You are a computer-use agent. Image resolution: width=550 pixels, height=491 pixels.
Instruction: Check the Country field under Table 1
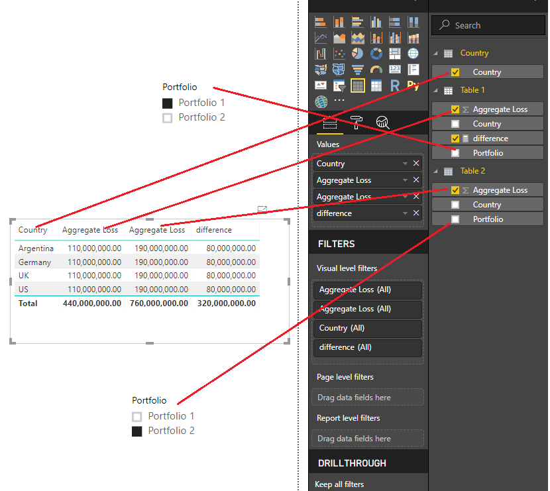point(455,124)
